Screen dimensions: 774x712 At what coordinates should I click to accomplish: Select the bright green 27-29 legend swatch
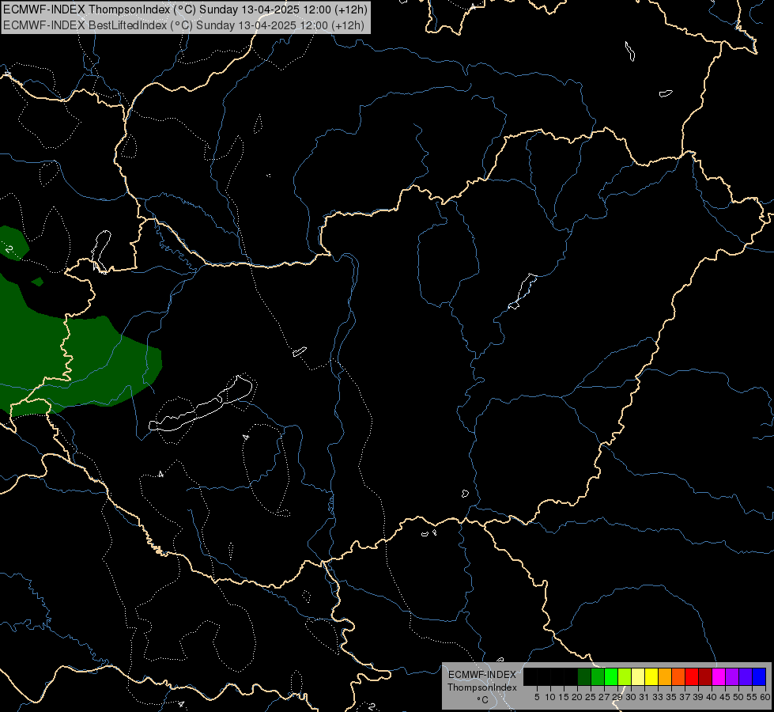[611, 677]
